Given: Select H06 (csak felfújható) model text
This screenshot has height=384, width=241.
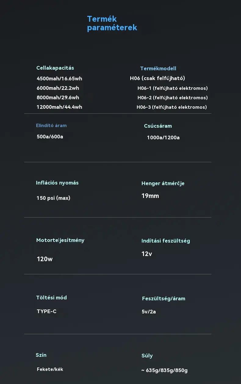Looking at the screenshot, I should 157,78.
